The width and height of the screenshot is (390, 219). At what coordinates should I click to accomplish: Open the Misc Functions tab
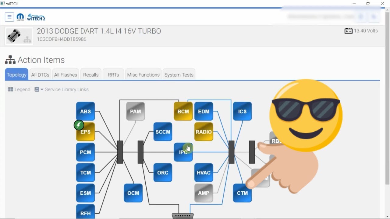click(x=143, y=75)
